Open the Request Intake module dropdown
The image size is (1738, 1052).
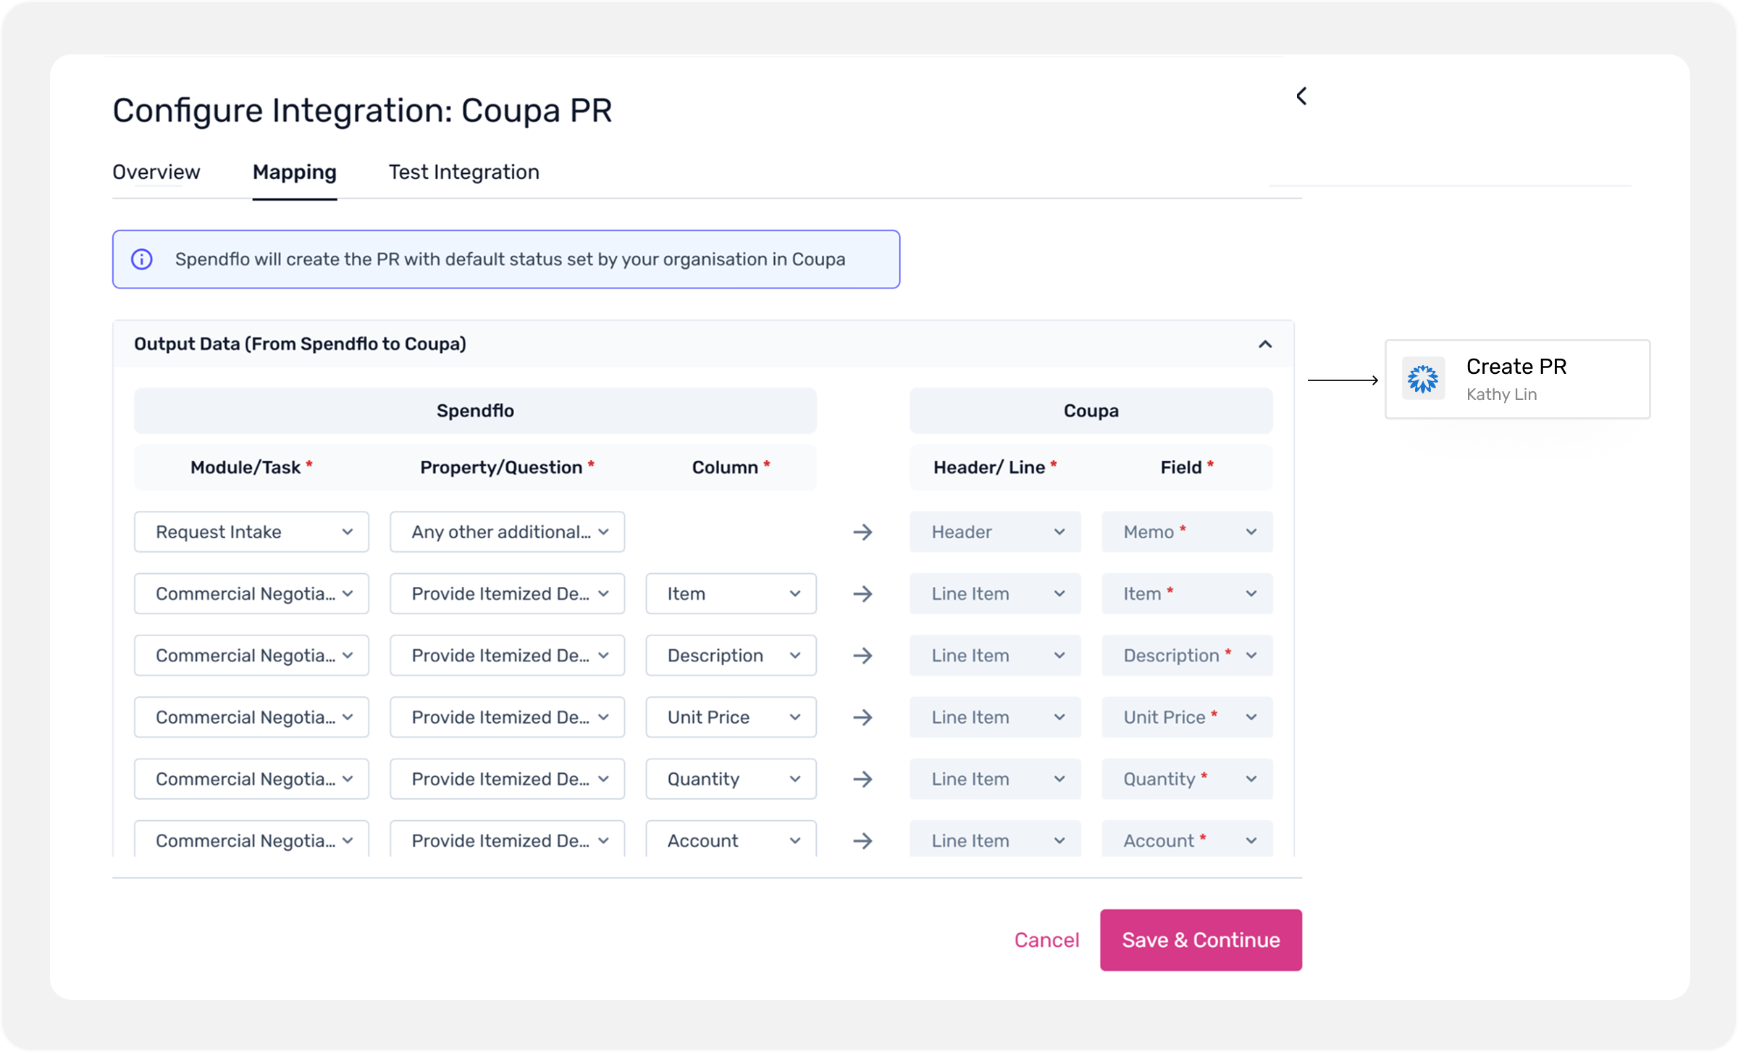[x=251, y=533]
